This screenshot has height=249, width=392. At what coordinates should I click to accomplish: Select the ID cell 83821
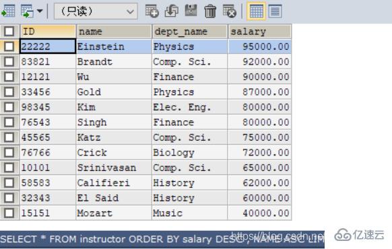pos(48,62)
